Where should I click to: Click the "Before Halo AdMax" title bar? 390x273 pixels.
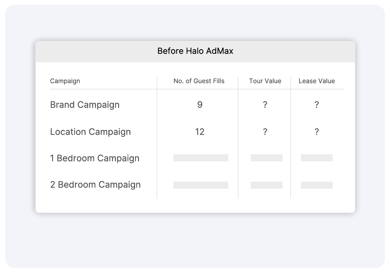(195, 51)
